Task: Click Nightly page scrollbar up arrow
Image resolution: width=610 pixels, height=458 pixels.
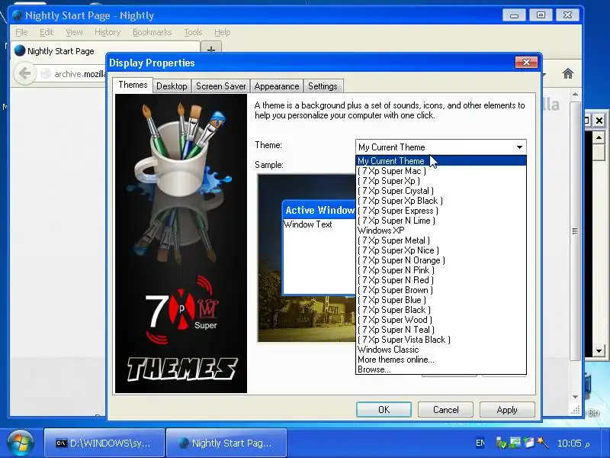Action: pyautogui.click(x=575, y=95)
